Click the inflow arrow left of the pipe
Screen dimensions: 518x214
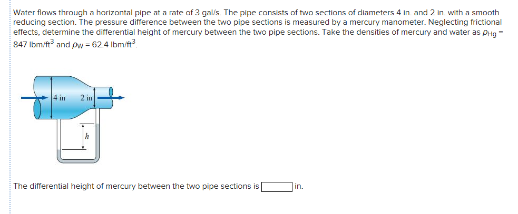click(x=26, y=98)
